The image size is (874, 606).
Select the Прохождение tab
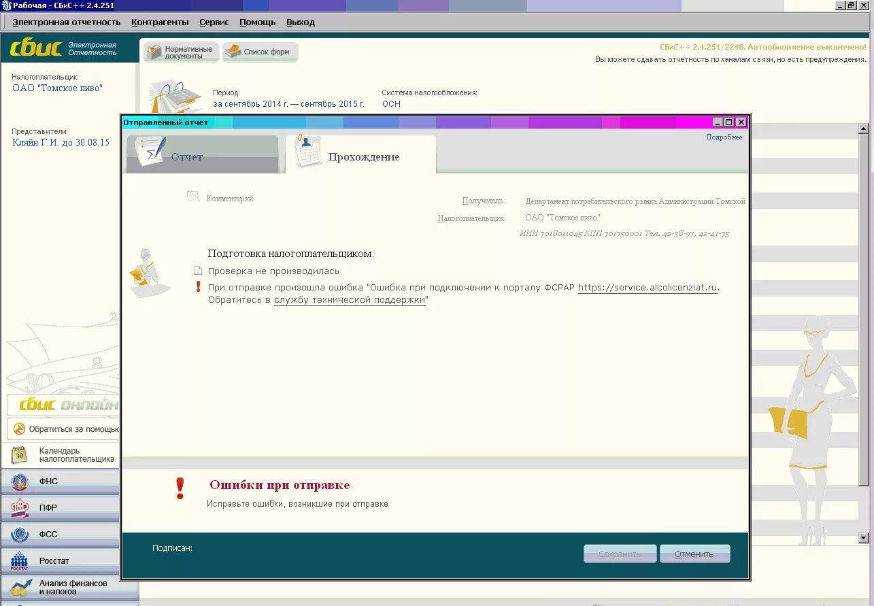(361, 154)
